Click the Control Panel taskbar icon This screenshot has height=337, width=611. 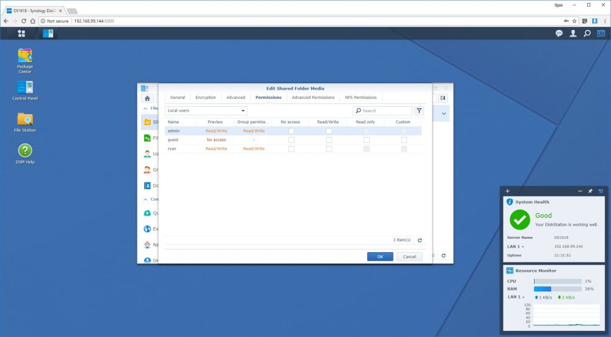(x=48, y=34)
